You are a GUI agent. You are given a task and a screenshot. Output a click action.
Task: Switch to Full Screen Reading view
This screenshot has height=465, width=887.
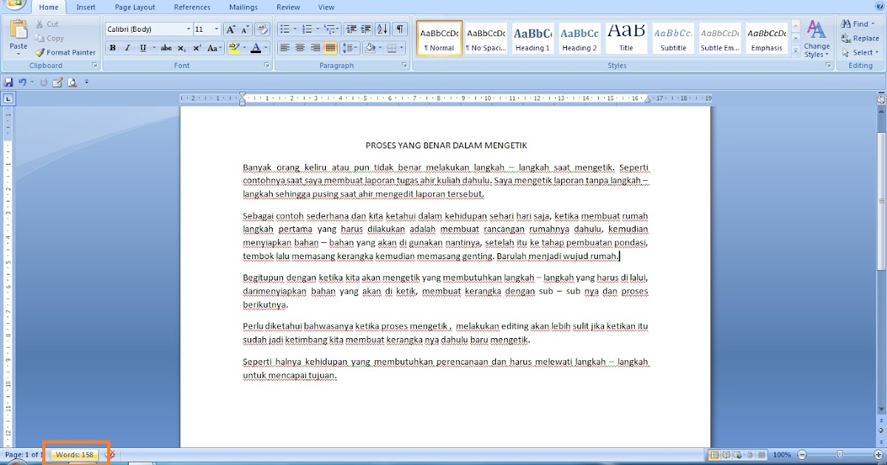727,455
